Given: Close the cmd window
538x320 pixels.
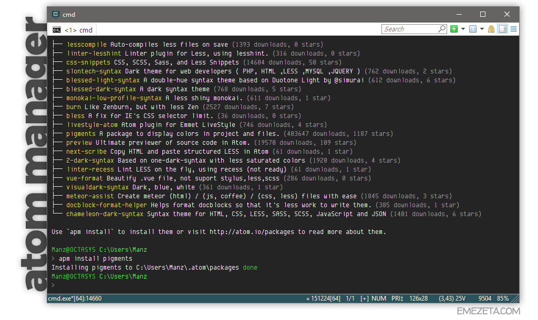Looking at the screenshot, I should 507,14.
